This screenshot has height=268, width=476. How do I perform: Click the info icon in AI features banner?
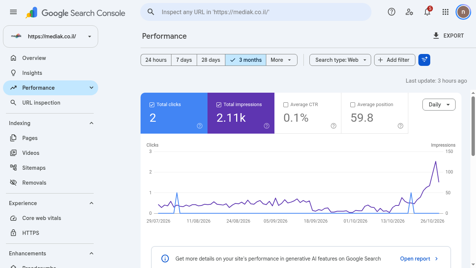click(165, 259)
